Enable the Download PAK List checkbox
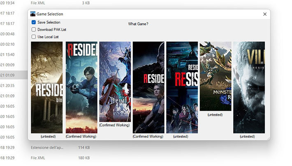This screenshot has width=292, height=166. (x=34, y=30)
